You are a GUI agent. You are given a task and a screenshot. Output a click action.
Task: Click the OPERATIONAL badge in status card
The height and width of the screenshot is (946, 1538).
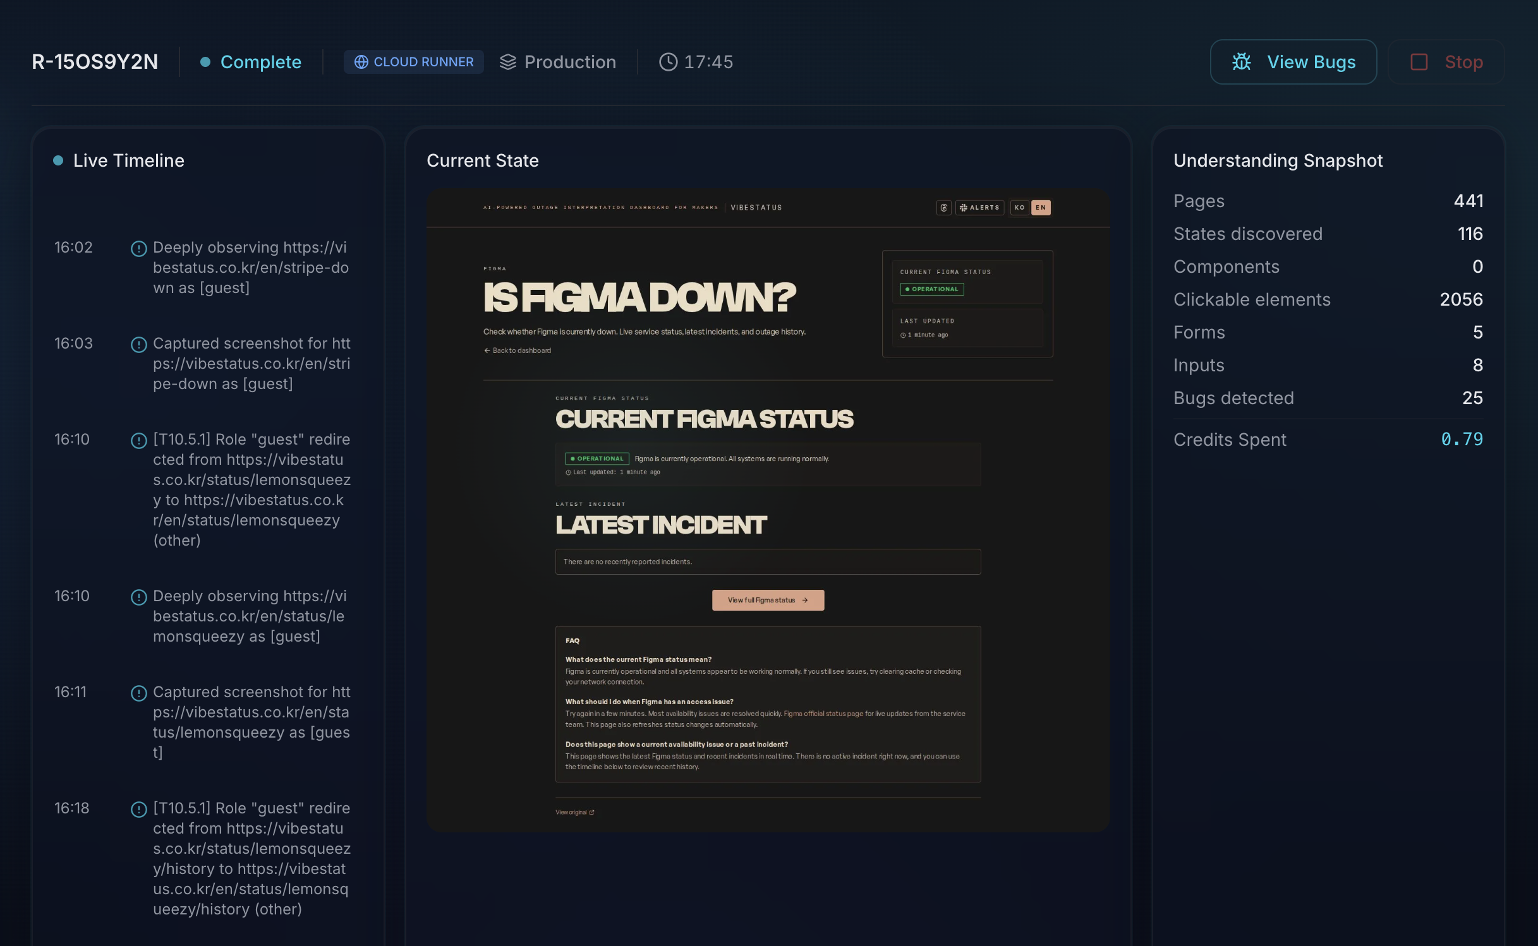click(932, 289)
